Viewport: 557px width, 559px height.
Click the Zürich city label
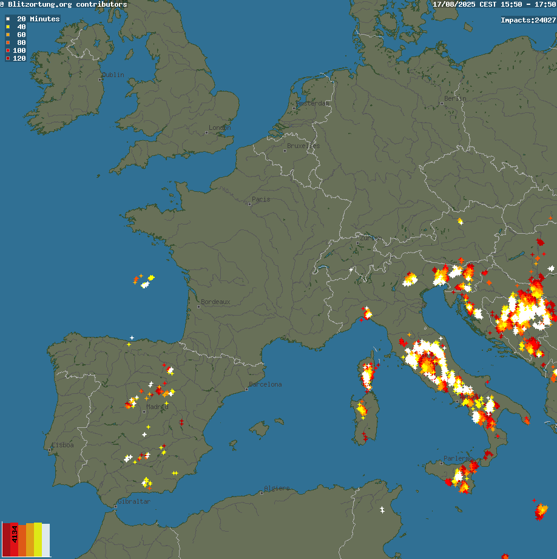pos(371,238)
